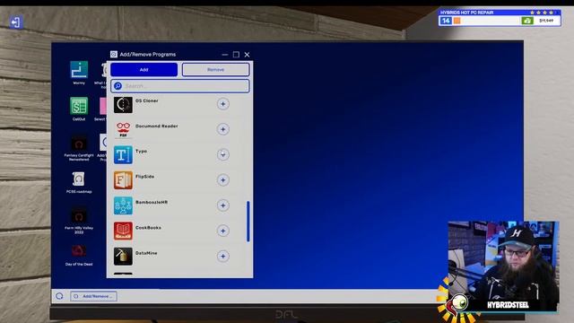Image resolution: width=574 pixels, height=323 pixels.
Task: Click the Typo program icon
Action: tap(123, 155)
